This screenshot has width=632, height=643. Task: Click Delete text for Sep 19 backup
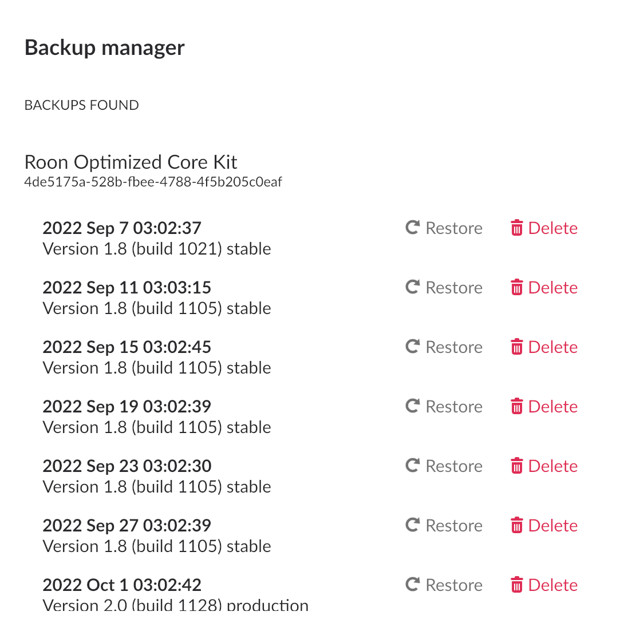pyautogui.click(x=552, y=407)
